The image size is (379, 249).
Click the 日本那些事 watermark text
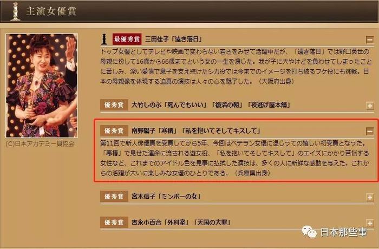point(343,232)
